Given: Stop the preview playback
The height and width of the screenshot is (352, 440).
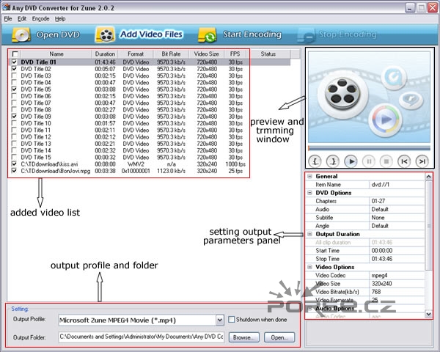Looking at the screenshot, I should pos(386,161).
